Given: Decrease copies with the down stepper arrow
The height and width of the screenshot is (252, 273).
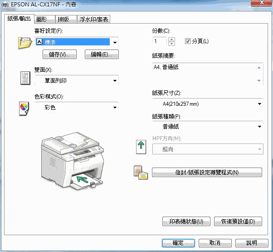Looking at the screenshot, I should (x=172, y=44).
